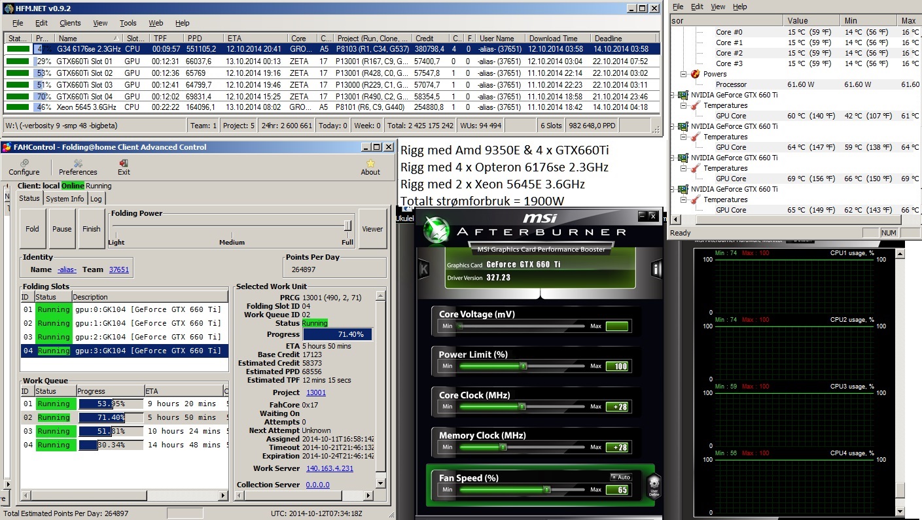Click the Core Clock value field

click(617, 406)
